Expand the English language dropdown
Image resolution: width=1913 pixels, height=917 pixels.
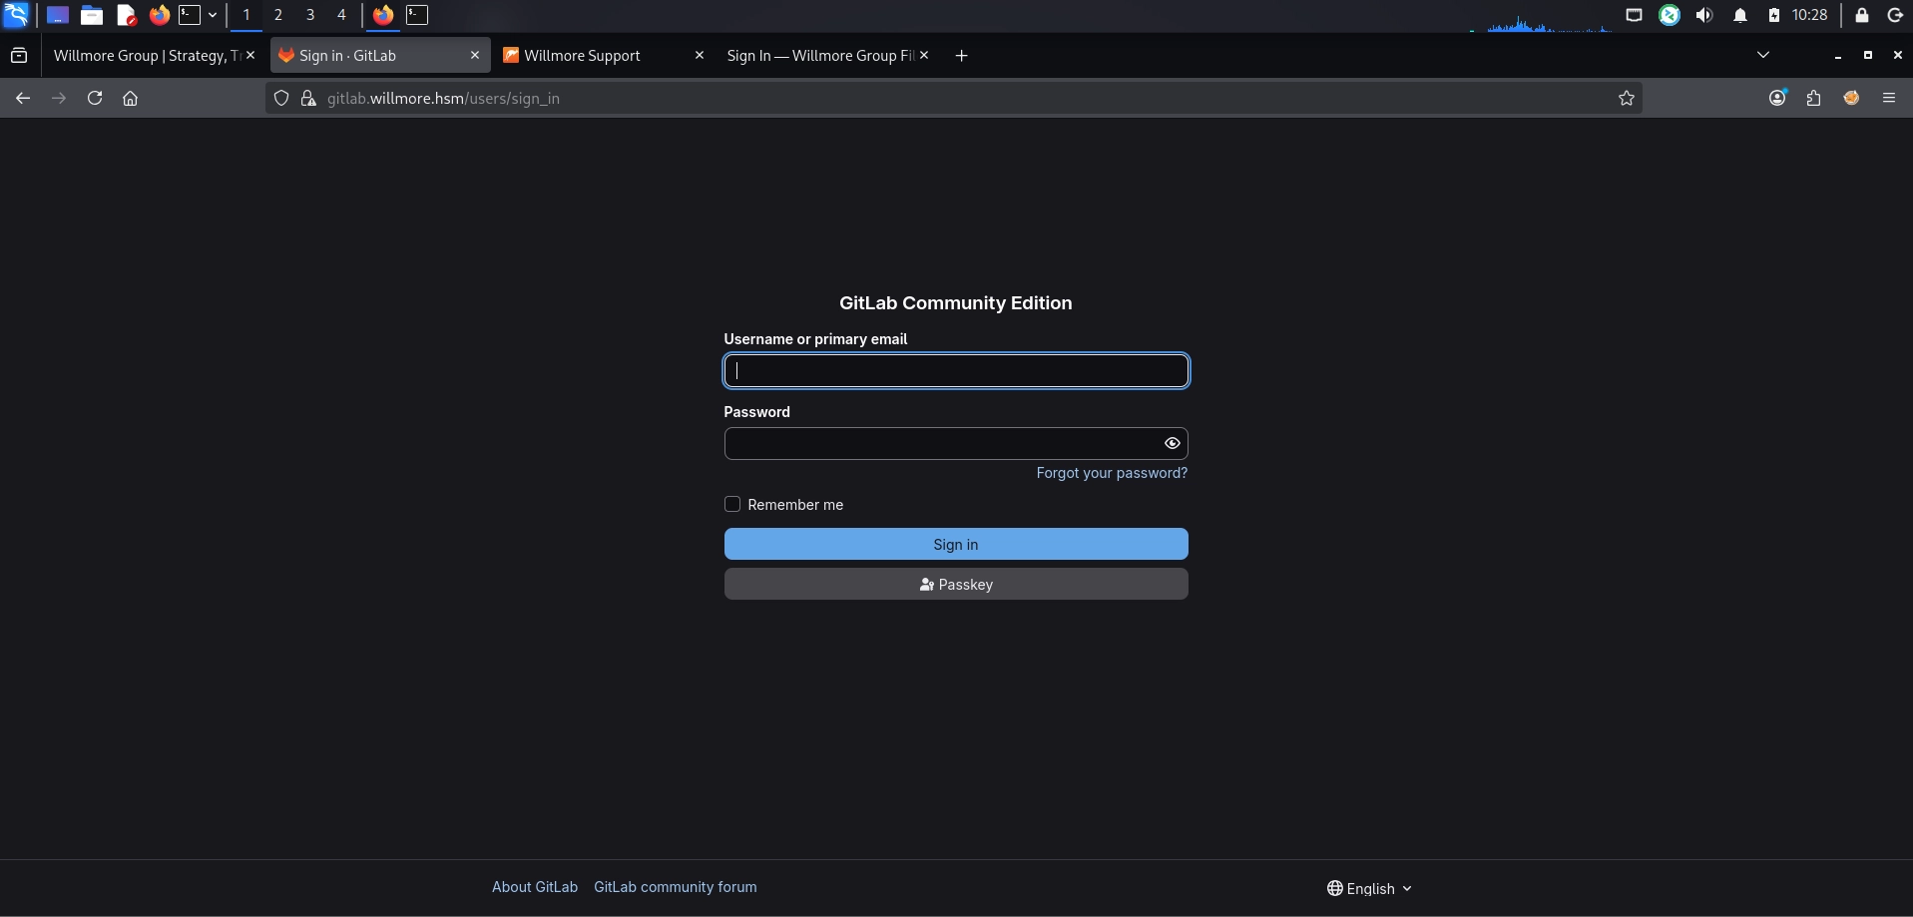(x=1369, y=888)
